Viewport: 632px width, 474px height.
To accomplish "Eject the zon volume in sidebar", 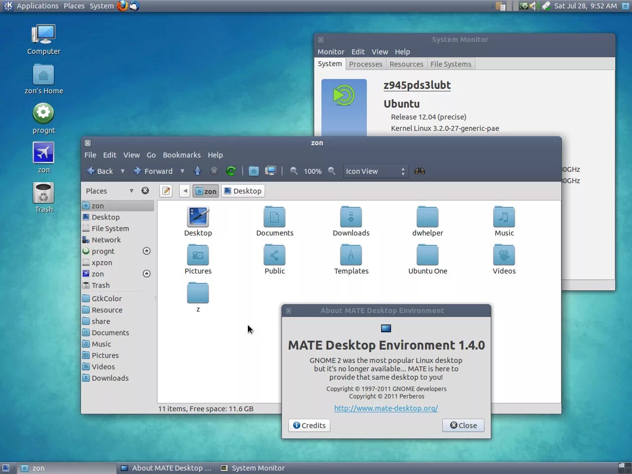I will (147, 274).
